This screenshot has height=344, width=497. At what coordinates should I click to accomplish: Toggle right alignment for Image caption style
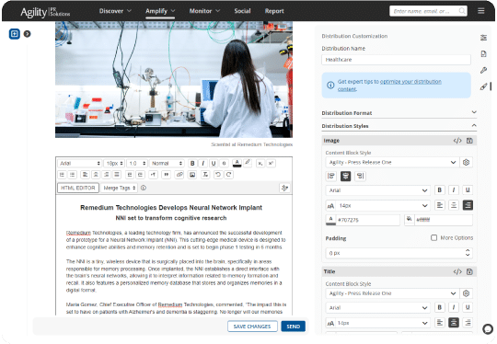468,205
